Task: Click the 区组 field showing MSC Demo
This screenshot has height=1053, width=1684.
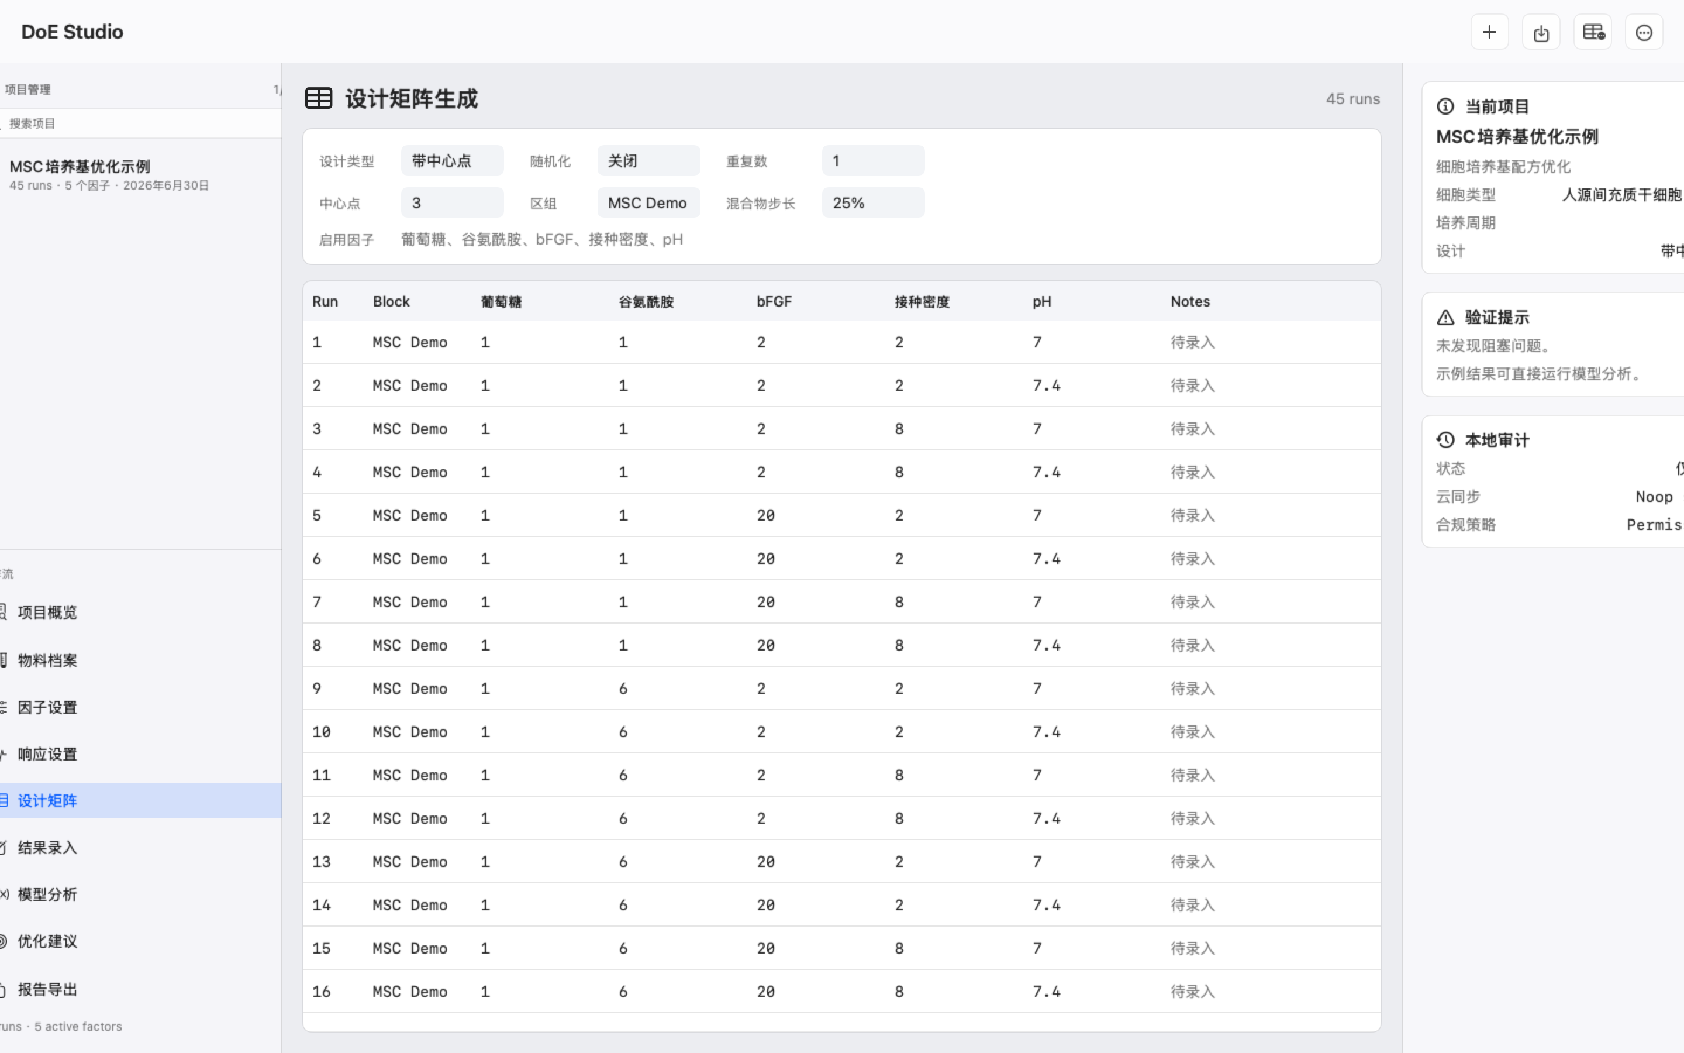Action: (x=648, y=202)
